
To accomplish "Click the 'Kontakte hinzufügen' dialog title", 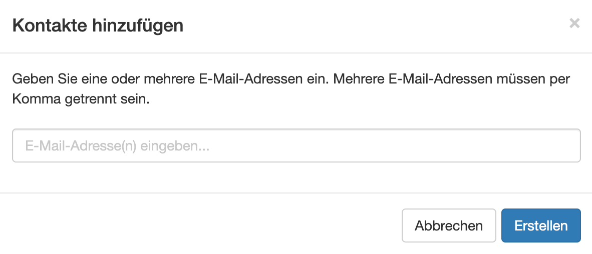I will (x=98, y=25).
